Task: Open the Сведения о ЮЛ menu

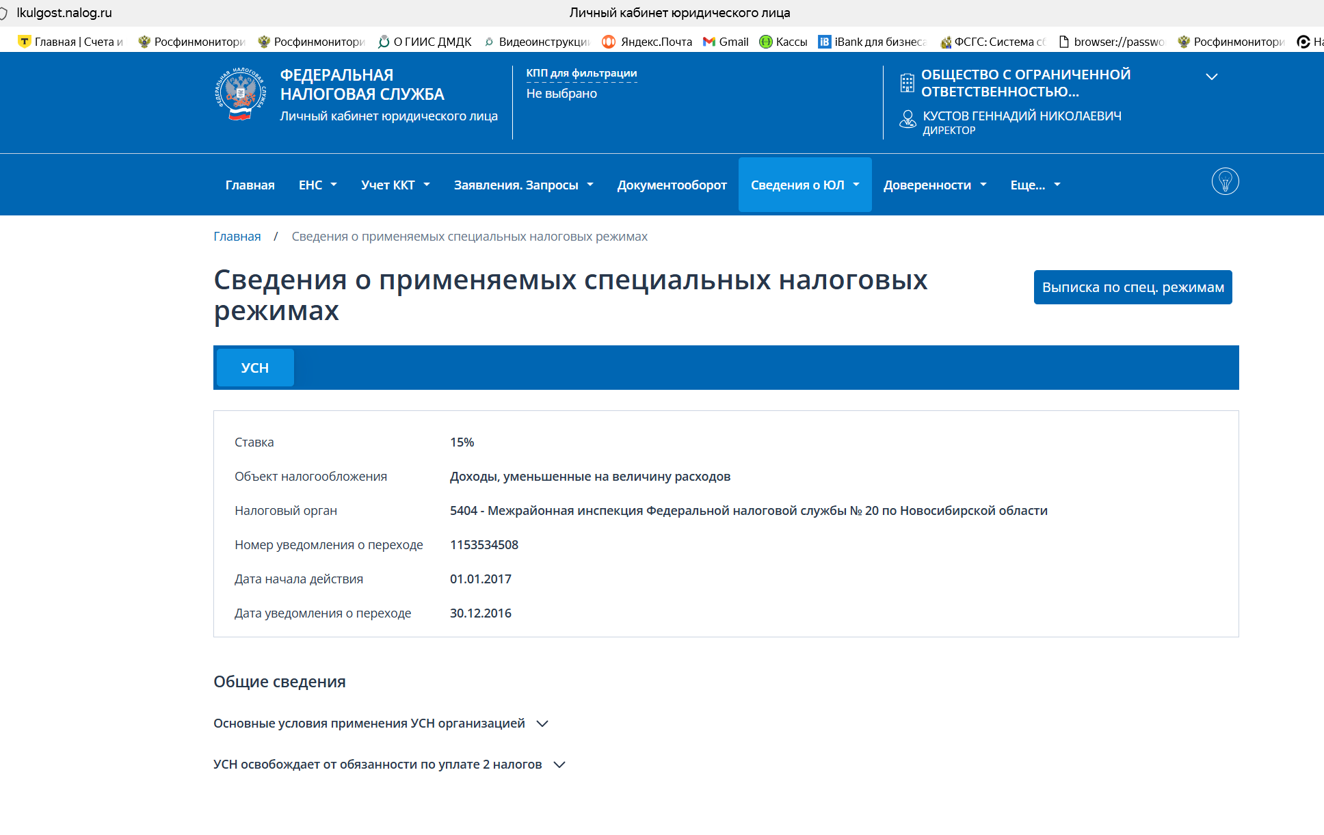Action: click(x=804, y=185)
